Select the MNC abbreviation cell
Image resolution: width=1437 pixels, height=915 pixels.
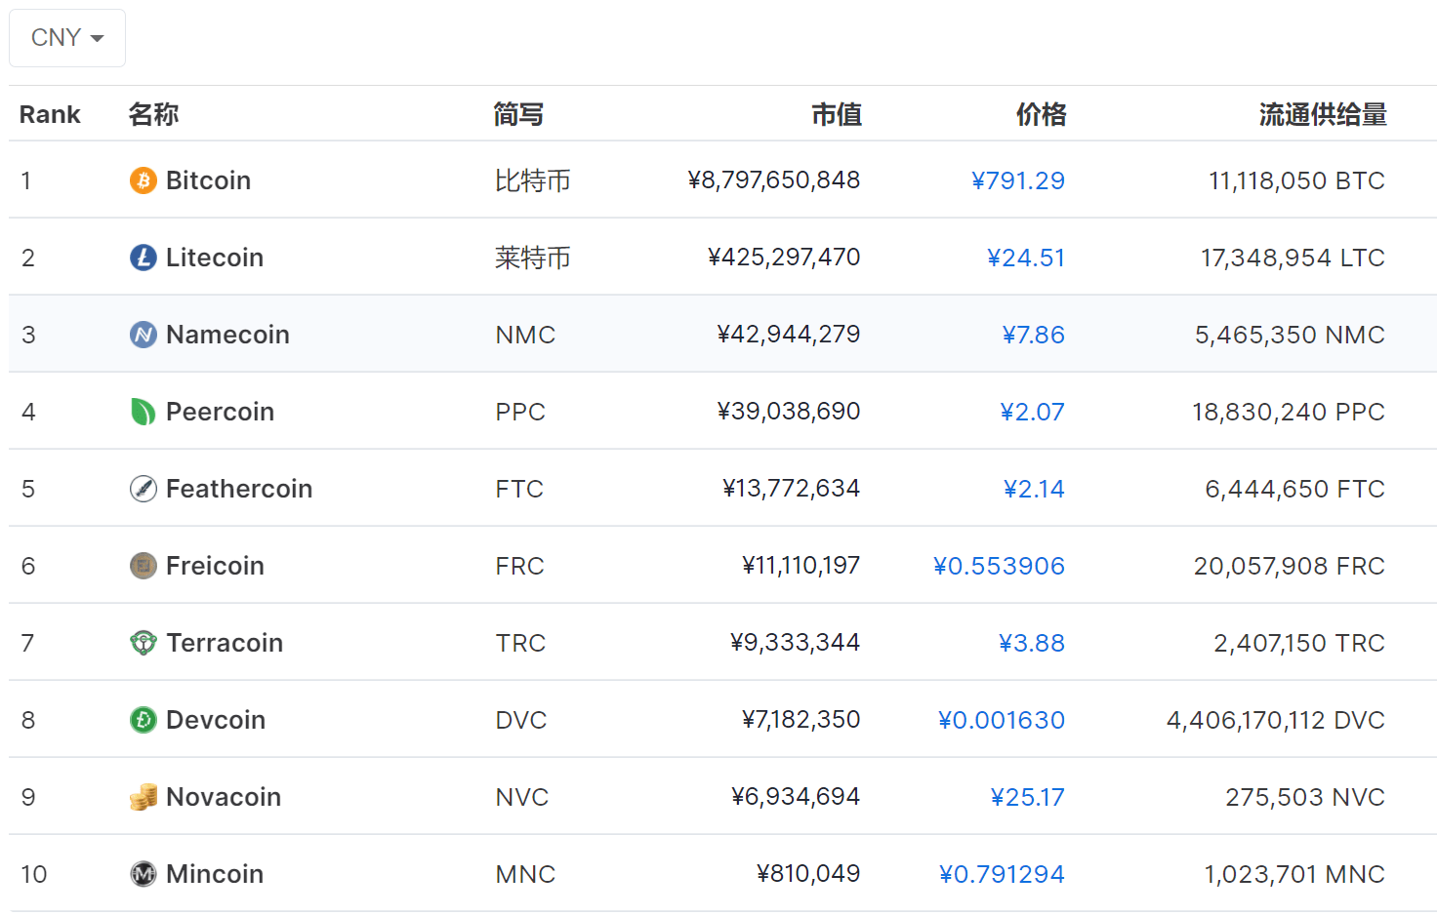click(525, 874)
